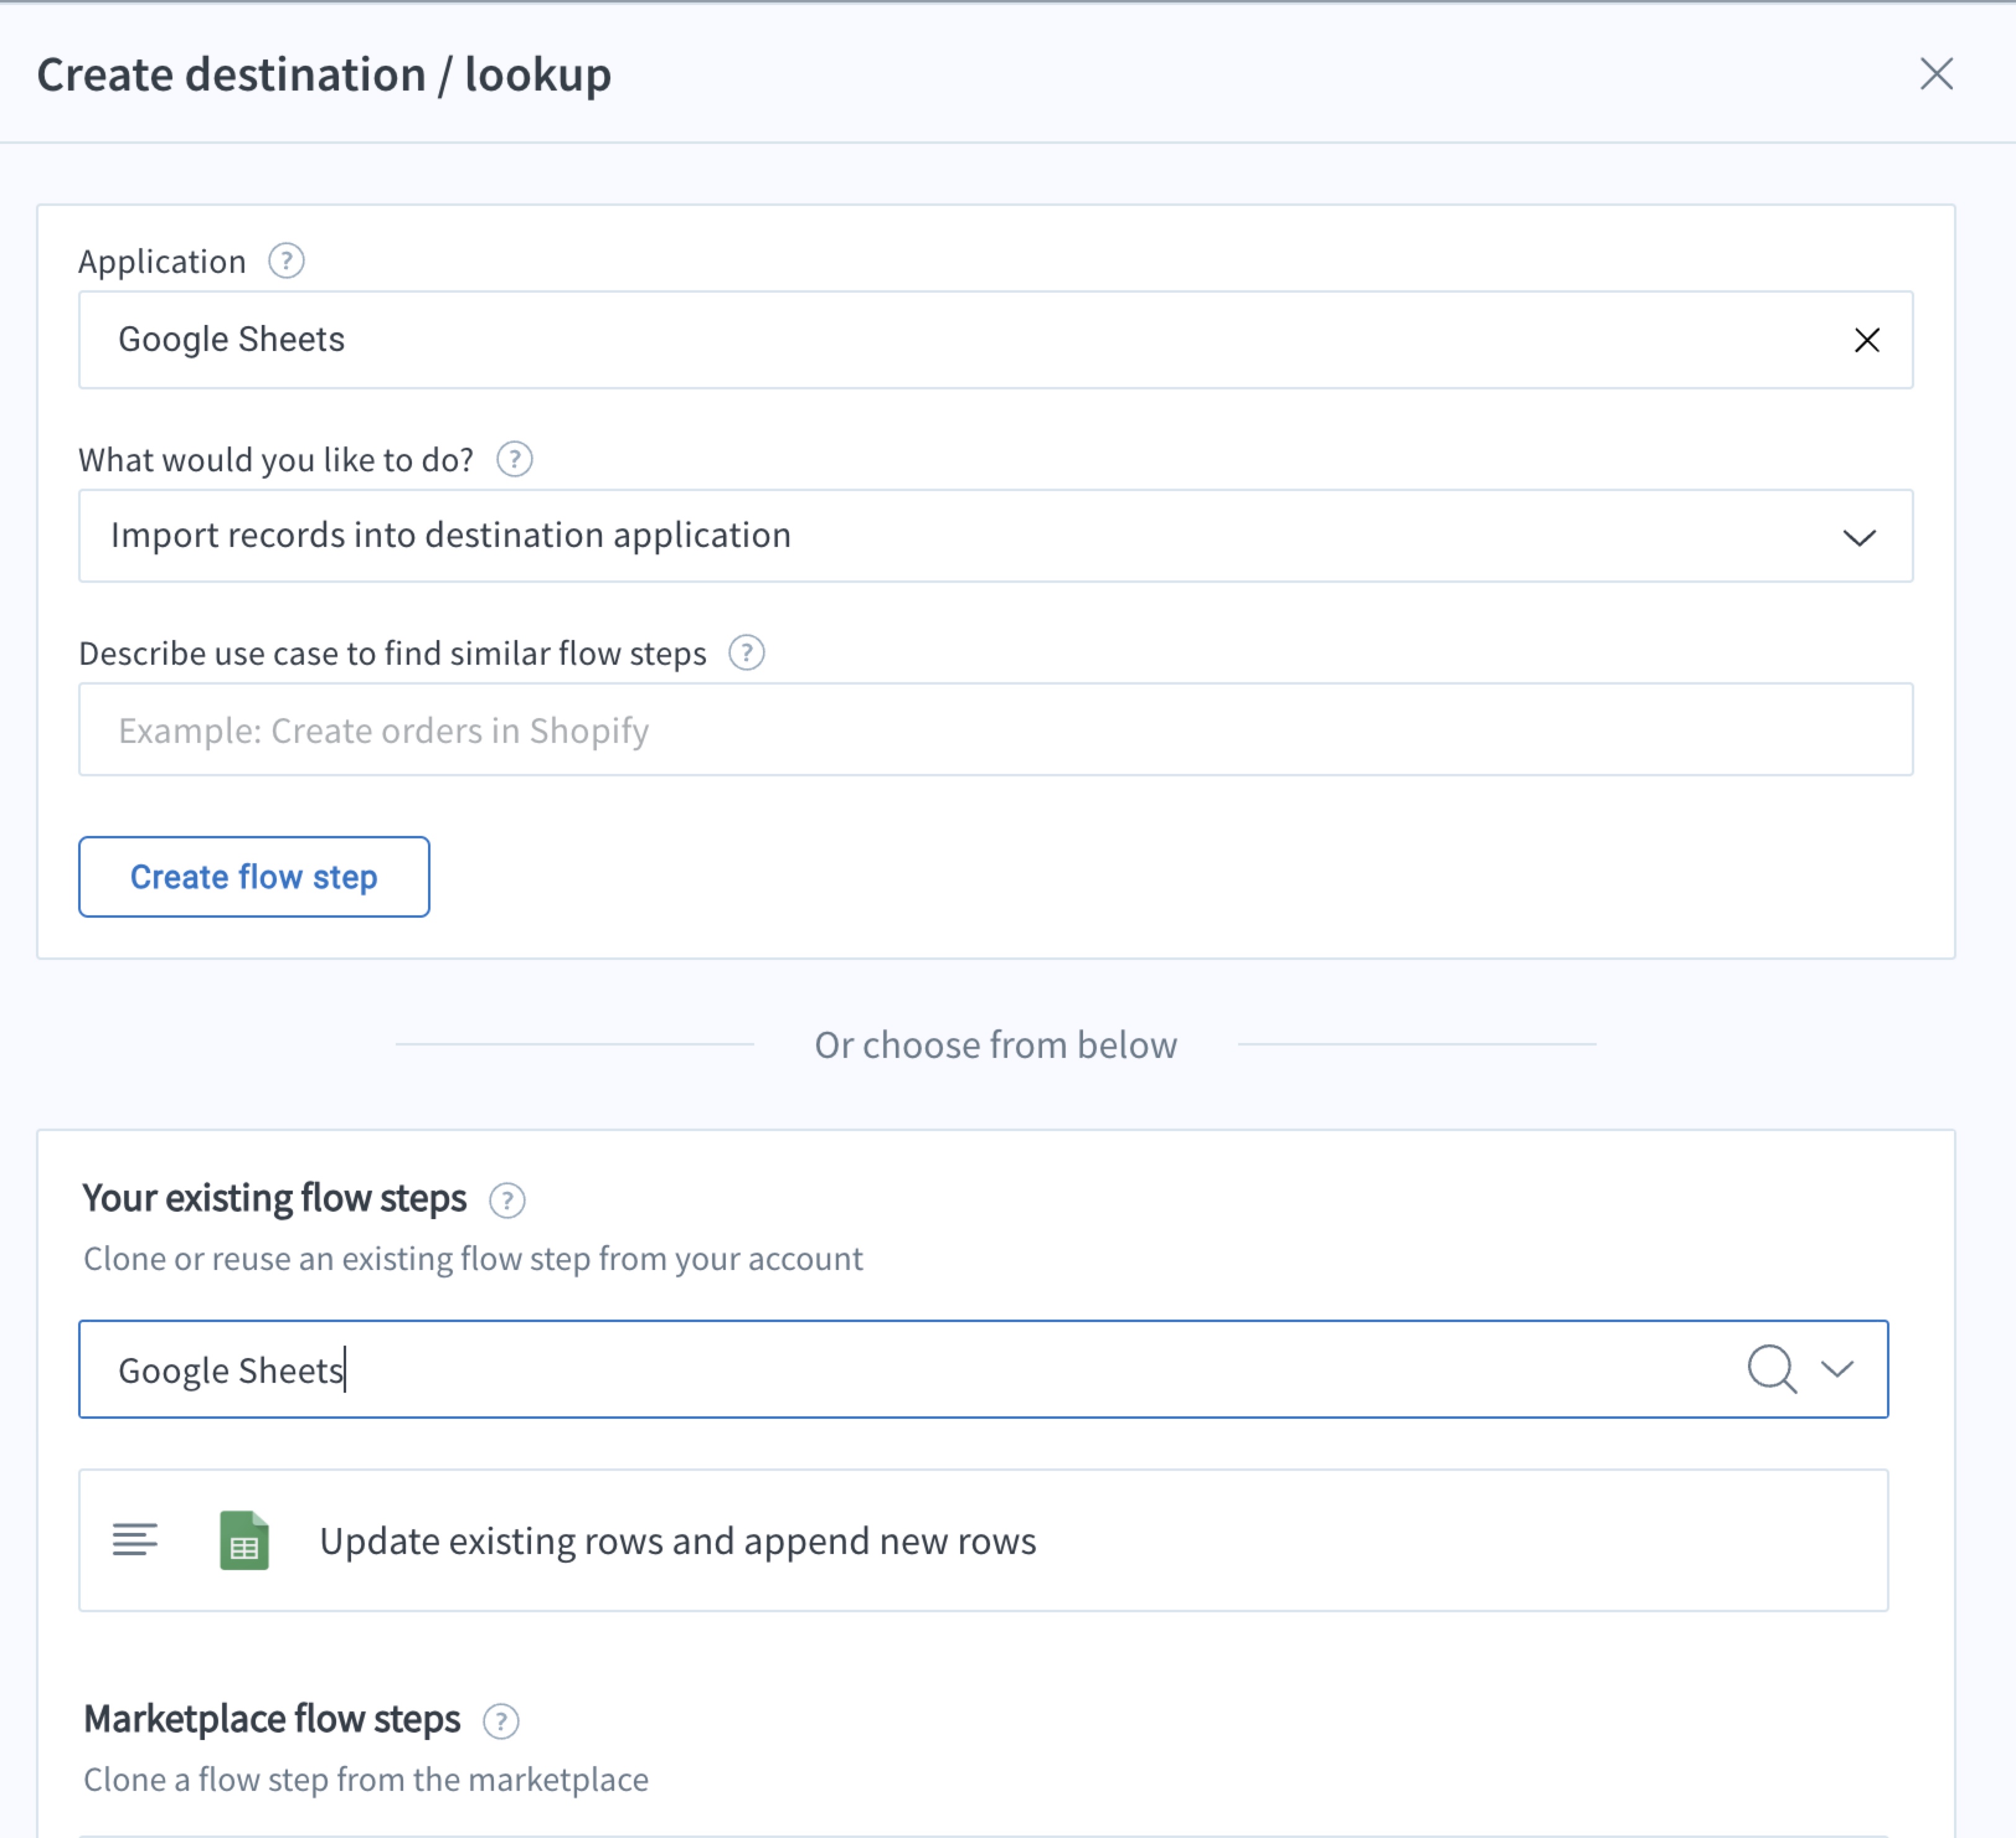Click the existing flow steps search box
The image size is (2016, 1838).
pyautogui.click(x=983, y=1368)
